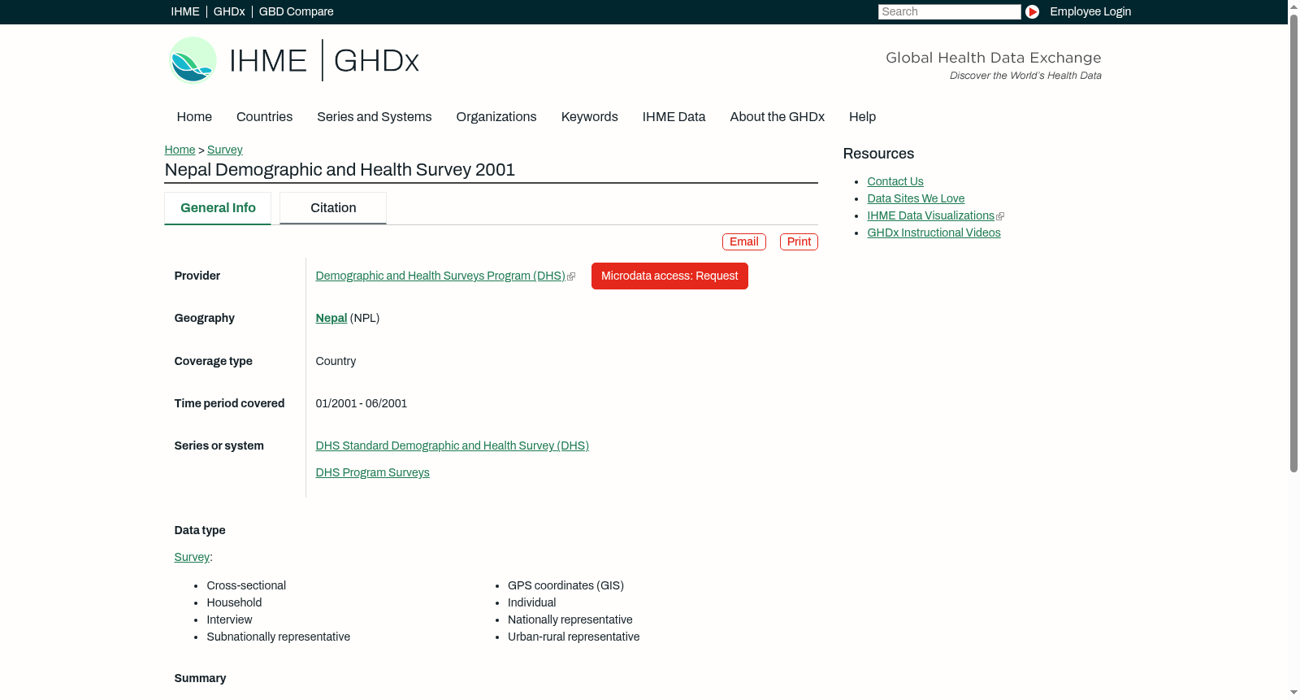Click the red search submit arrow icon
1300x700 pixels.
pos(1032,11)
